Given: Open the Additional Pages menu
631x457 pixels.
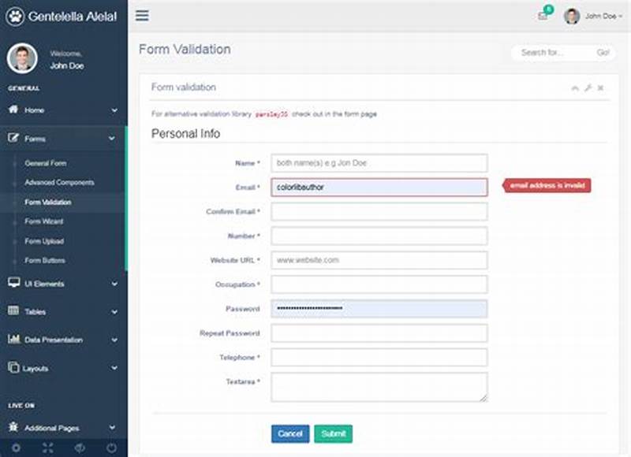Looking at the screenshot, I should pyautogui.click(x=63, y=428).
